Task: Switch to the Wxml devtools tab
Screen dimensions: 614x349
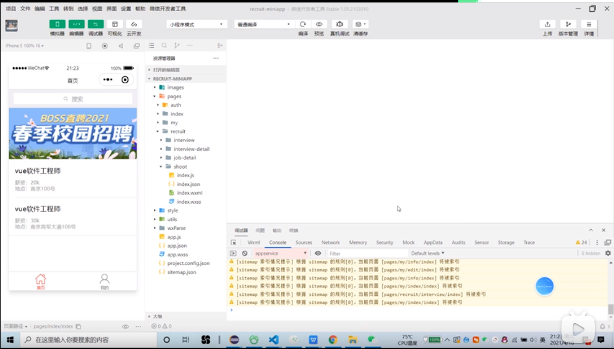Action: (x=254, y=243)
